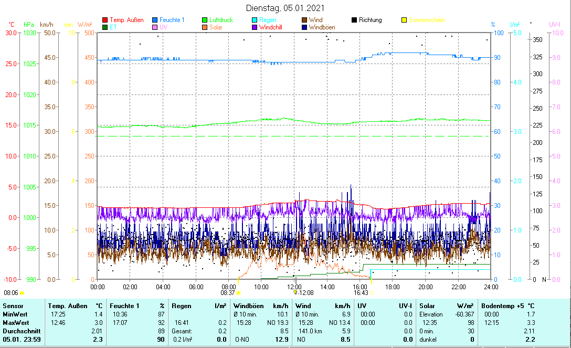Screen dimensions: 571x348
Task: Click the green Luftdruck legend square
Action: pyautogui.click(x=205, y=20)
